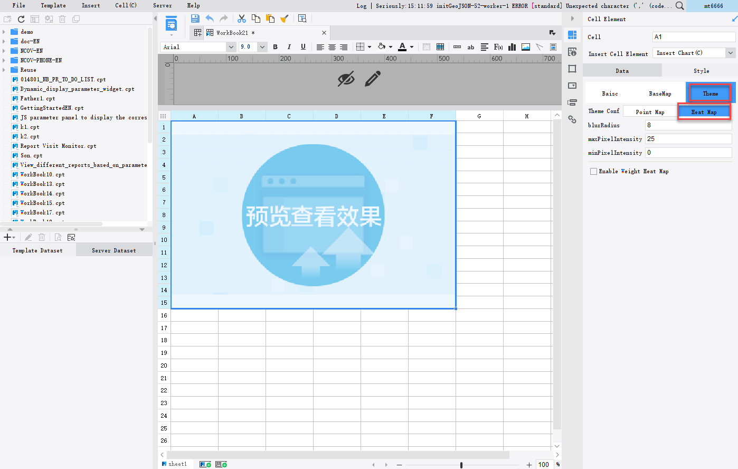Open the Cell Attribute panel icon
The width and height of the screenshot is (738, 469).
pos(572,52)
